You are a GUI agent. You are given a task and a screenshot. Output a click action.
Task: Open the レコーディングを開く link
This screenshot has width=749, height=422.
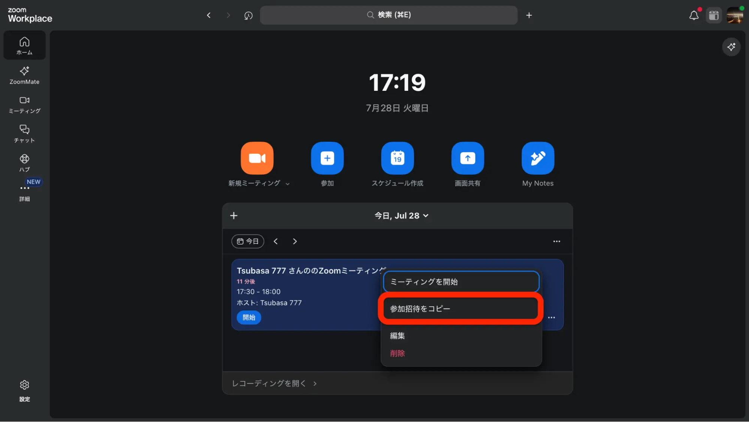pos(274,383)
